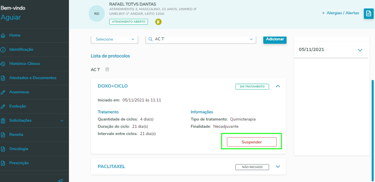
Task: Click the Anamnese pencil icon
Action: coord(3,92)
